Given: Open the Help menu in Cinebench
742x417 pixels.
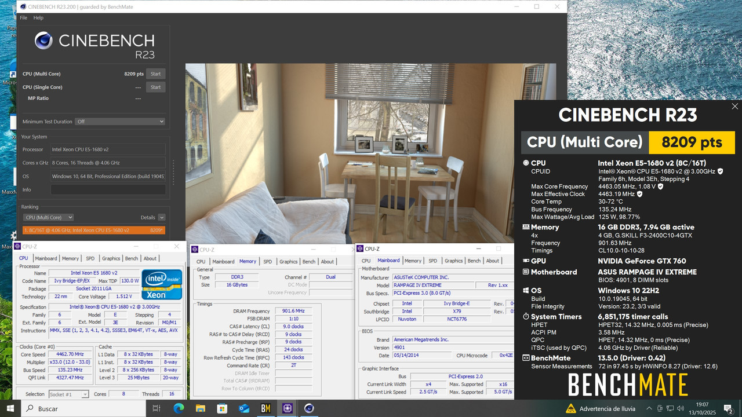Looking at the screenshot, I should pos(38,18).
